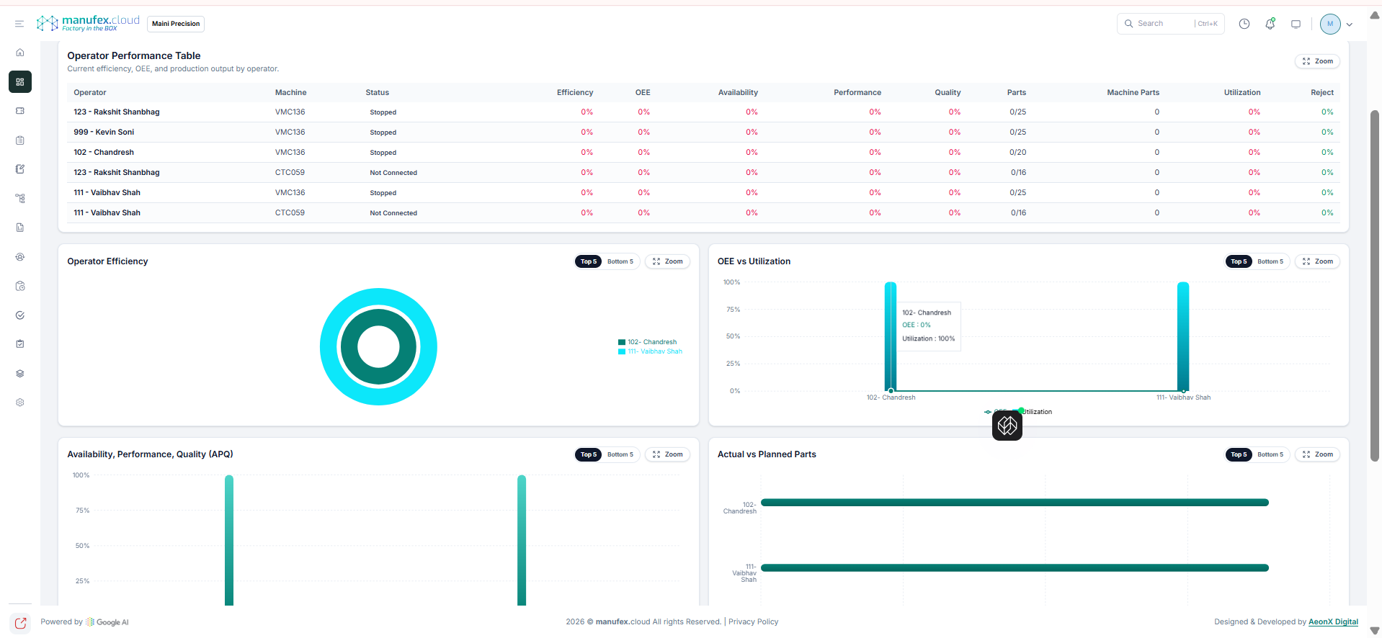
Task: Click the hamburger menu icon in the header
Action: [x=19, y=24]
